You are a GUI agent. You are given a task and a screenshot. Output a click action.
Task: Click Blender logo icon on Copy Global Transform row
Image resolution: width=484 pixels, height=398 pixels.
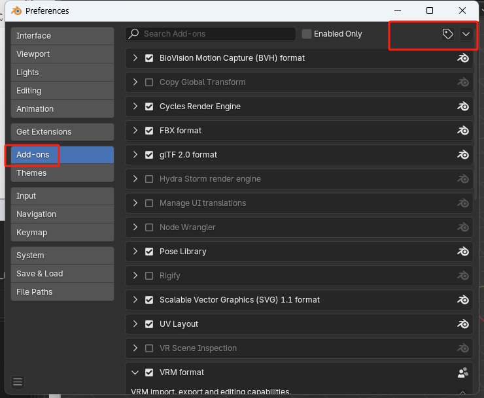pyautogui.click(x=462, y=82)
